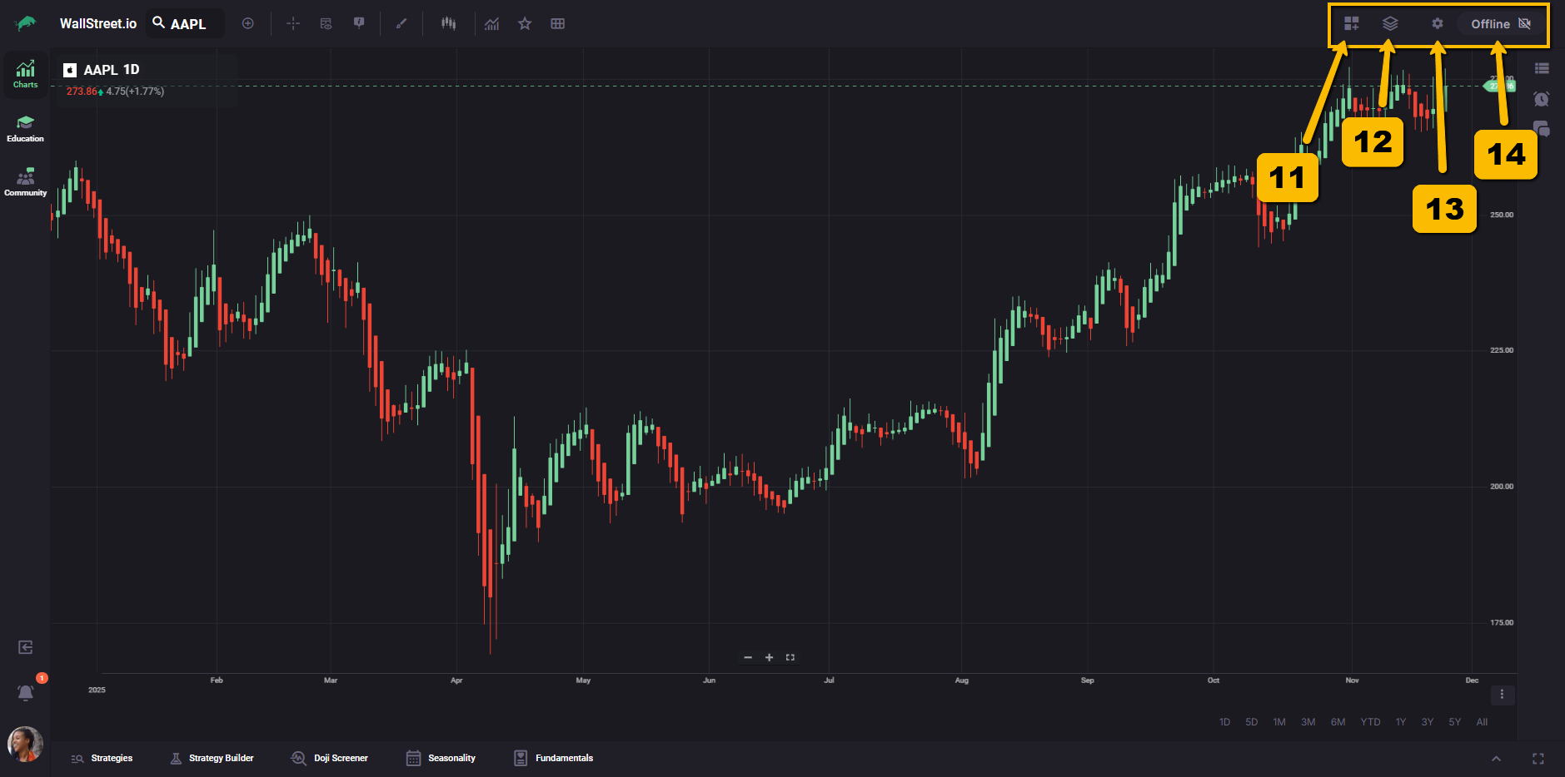Open chart settings gear icon

click(1438, 23)
